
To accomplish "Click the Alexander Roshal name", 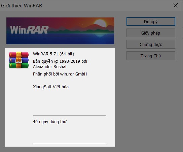I will (x=49, y=67).
